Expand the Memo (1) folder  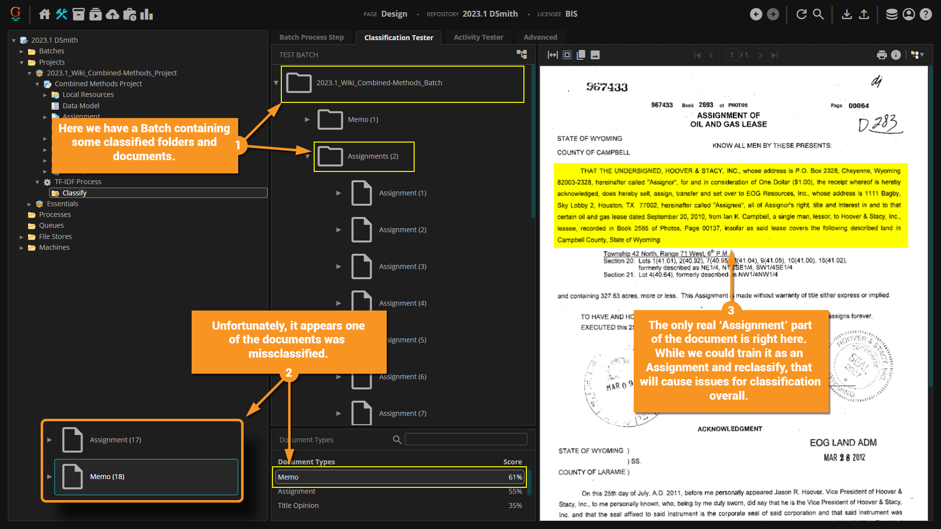point(307,120)
